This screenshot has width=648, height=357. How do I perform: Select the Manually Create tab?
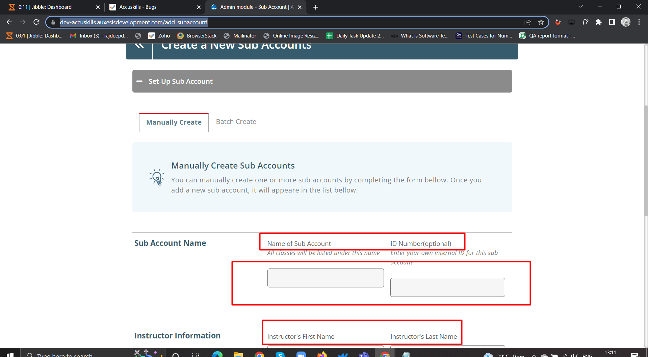pyautogui.click(x=174, y=122)
